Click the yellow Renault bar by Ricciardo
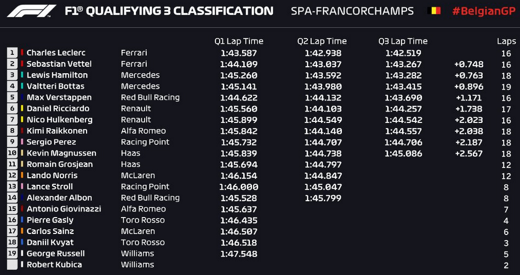This screenshot has width=520, height=275. pyautogui.click(x=22, y=108)
